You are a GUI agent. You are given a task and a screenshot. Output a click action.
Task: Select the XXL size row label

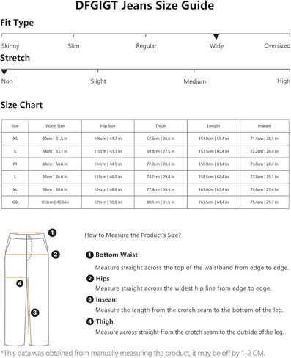click(15, 202)
